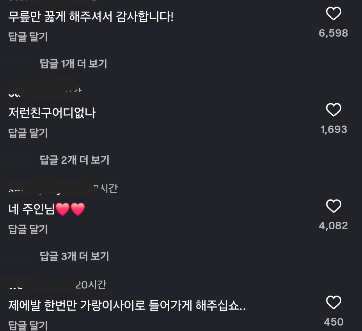Show more via '답글 2개 더 보기'
This screenshot has height=331, width=362.
click(75, 160)
